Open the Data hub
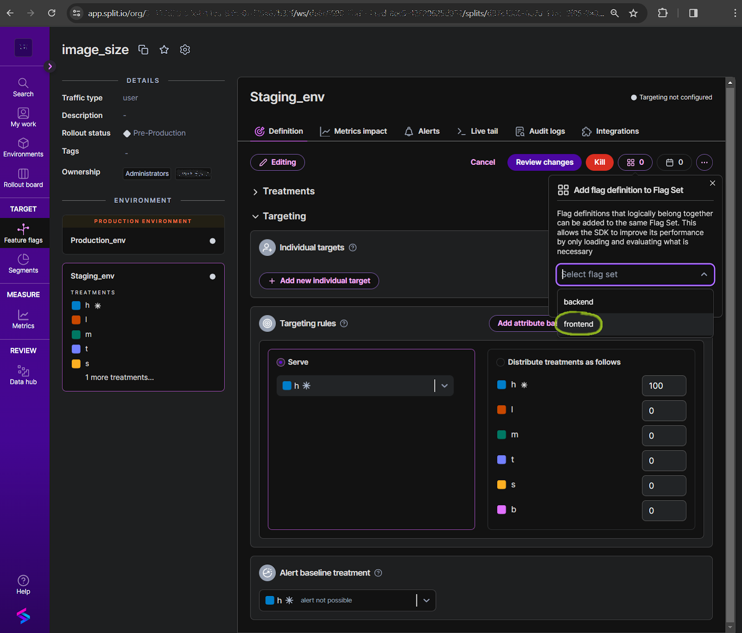Image resolution: width=742 pixels, height=633 pixels. coord(23,375)
